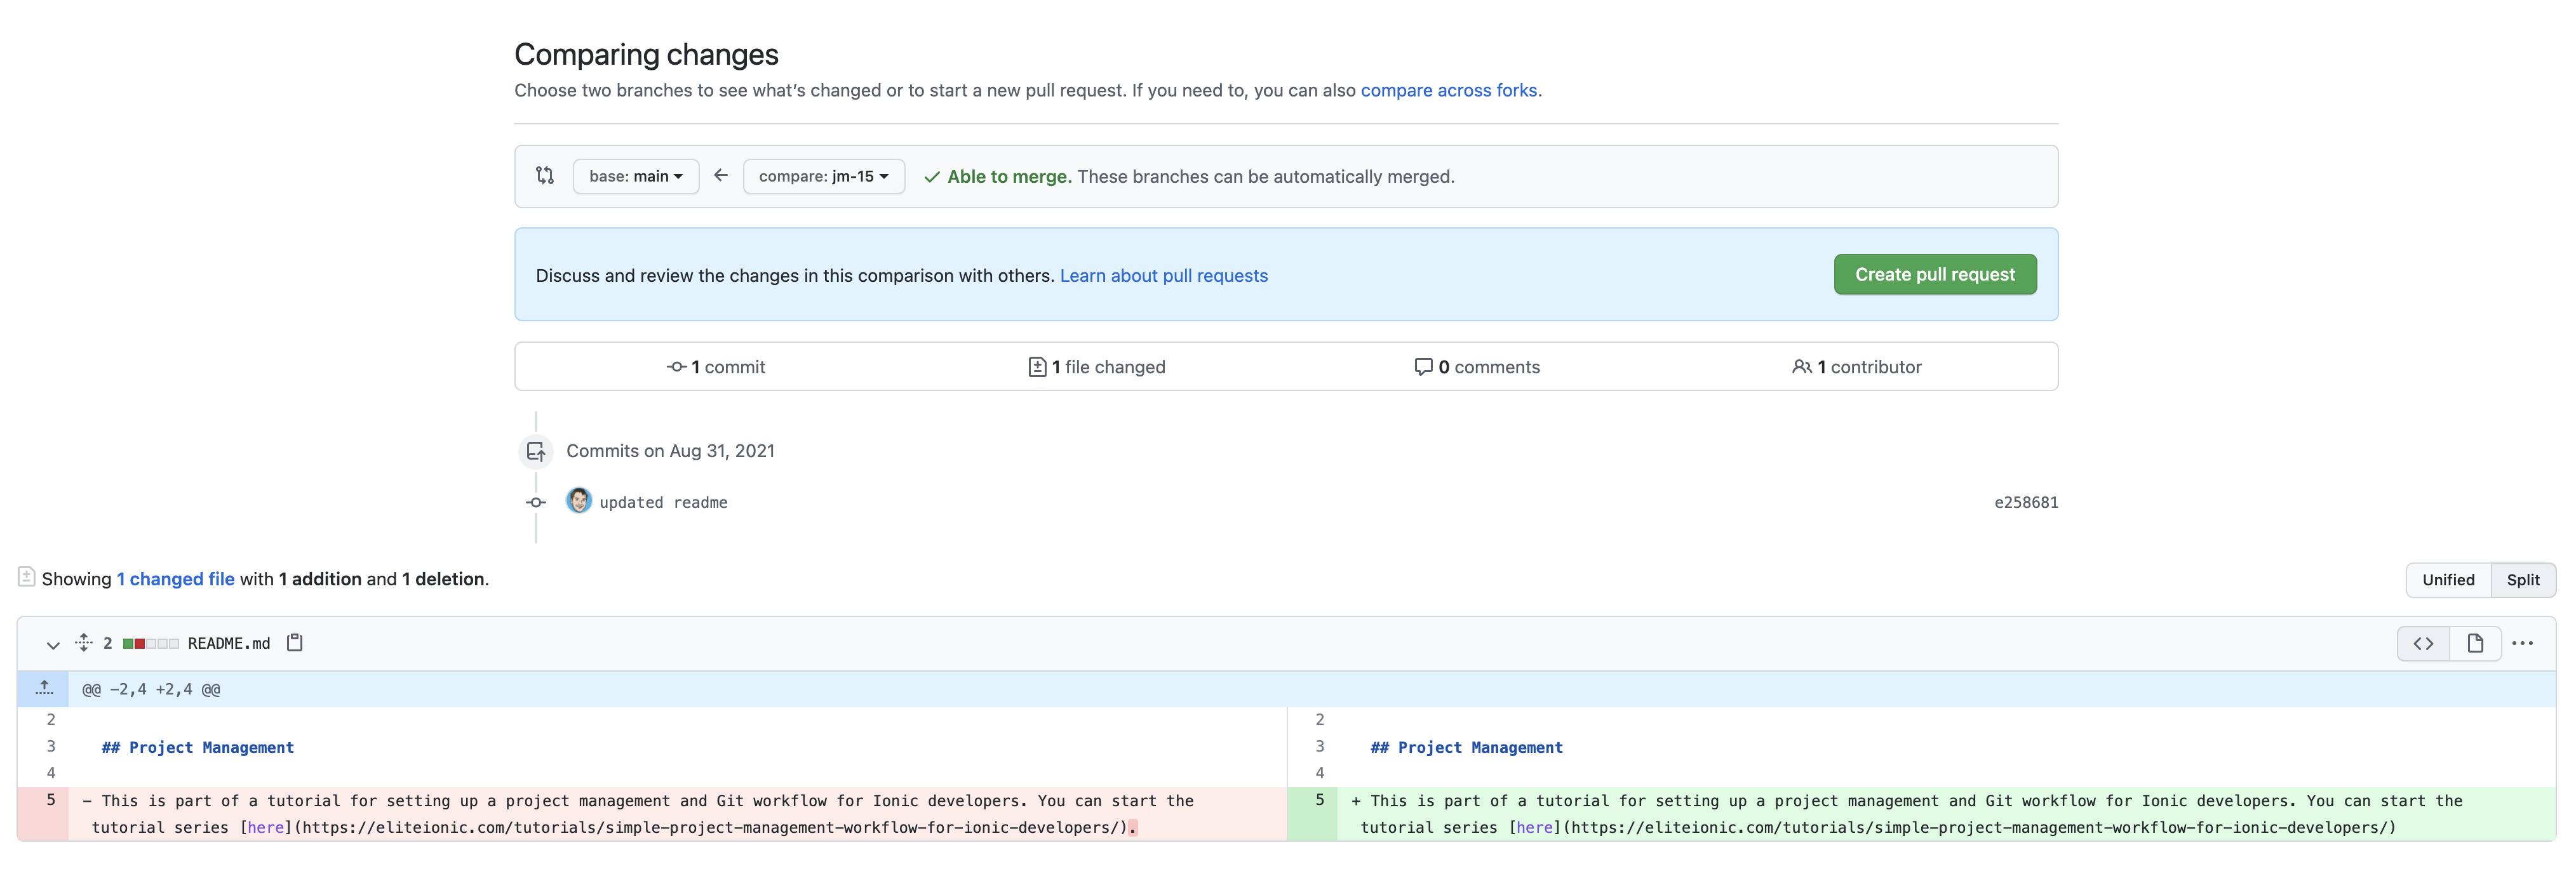
Task: Click line number 2 on the right diff
Action: pyautogui.click(x=1319, y=720)
